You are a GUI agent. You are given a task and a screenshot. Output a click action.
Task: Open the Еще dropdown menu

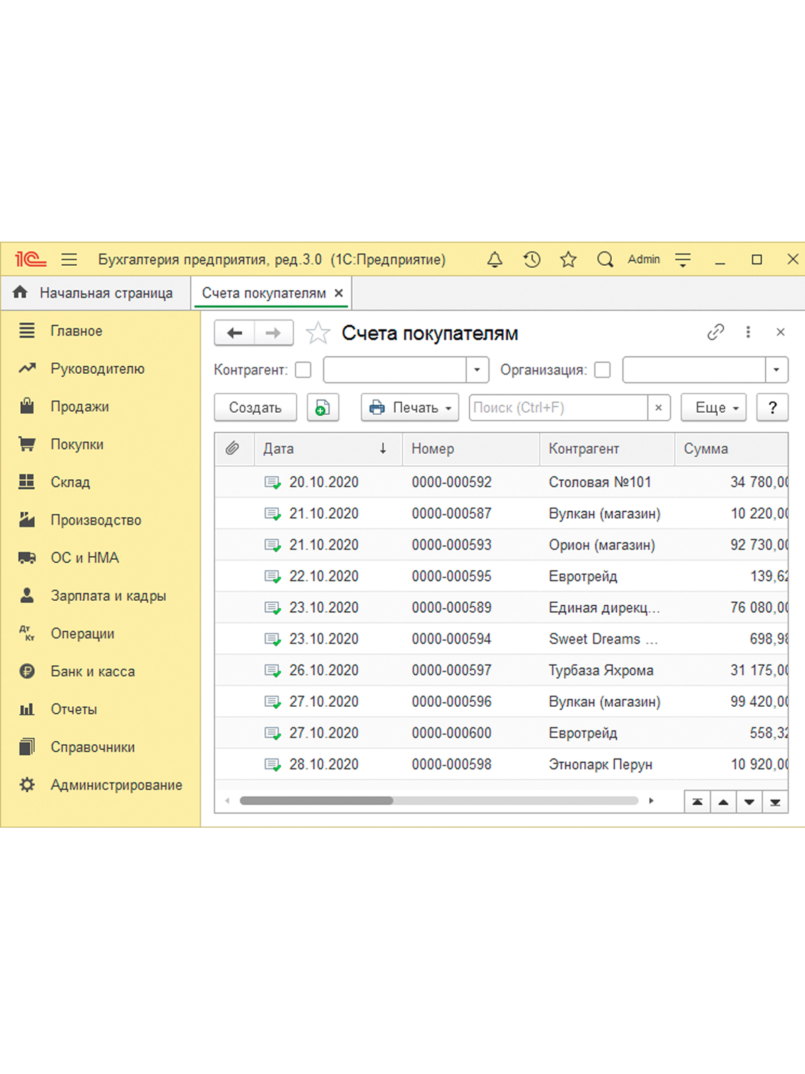point(714,407)
